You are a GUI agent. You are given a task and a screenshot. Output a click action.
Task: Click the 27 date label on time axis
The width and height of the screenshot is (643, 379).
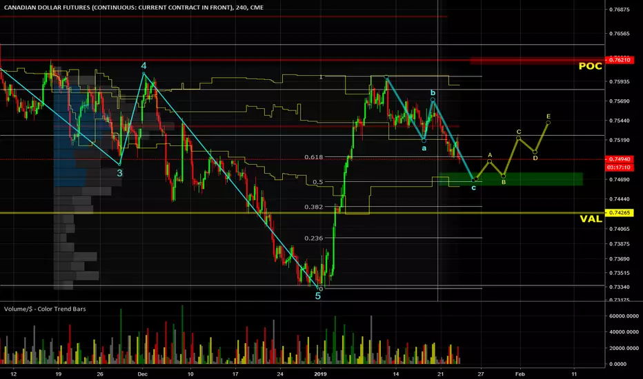coord(481,373)
